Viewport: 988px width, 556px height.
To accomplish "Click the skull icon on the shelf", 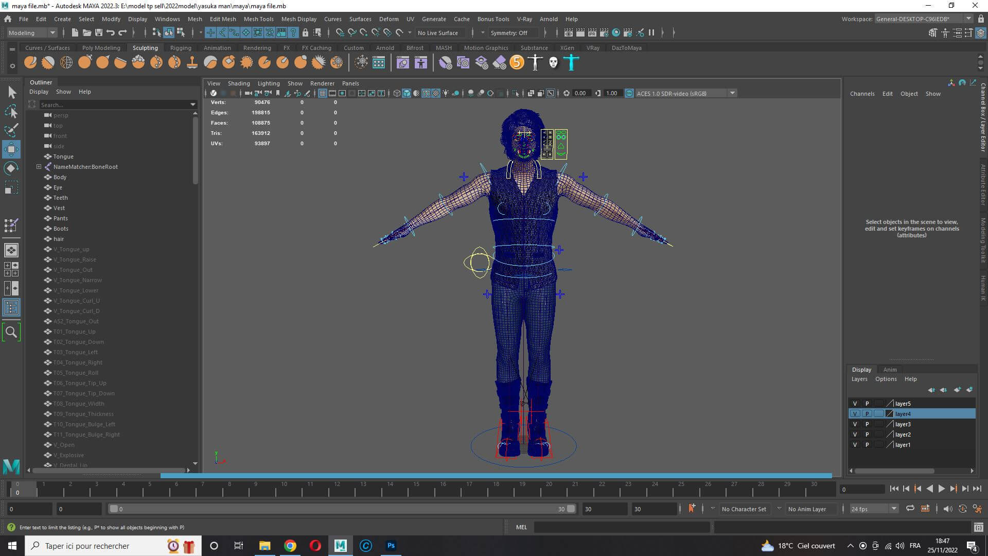I will click(x=553, y=63).
